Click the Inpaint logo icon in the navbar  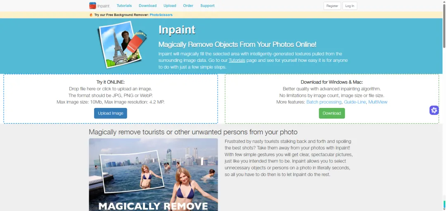(x=93, y=6)
